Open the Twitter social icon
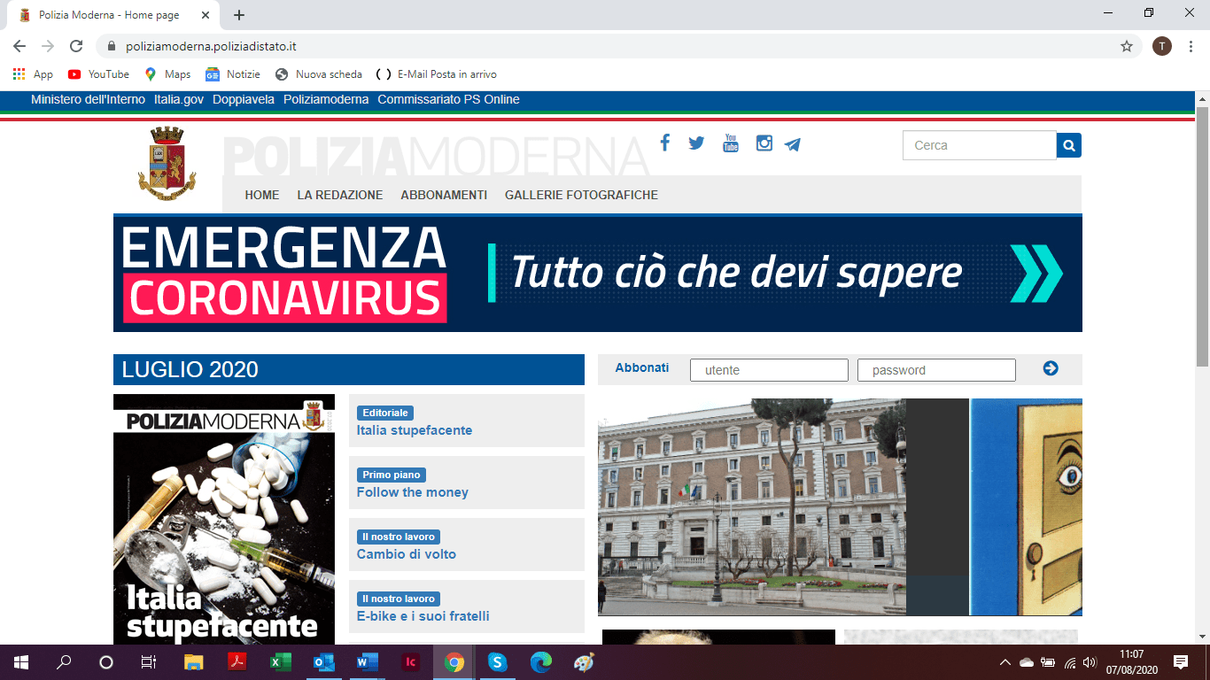 [x=696, y=143]
